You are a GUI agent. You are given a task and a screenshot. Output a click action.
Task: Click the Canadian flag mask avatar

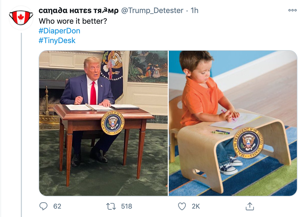(x=21, y=18)
